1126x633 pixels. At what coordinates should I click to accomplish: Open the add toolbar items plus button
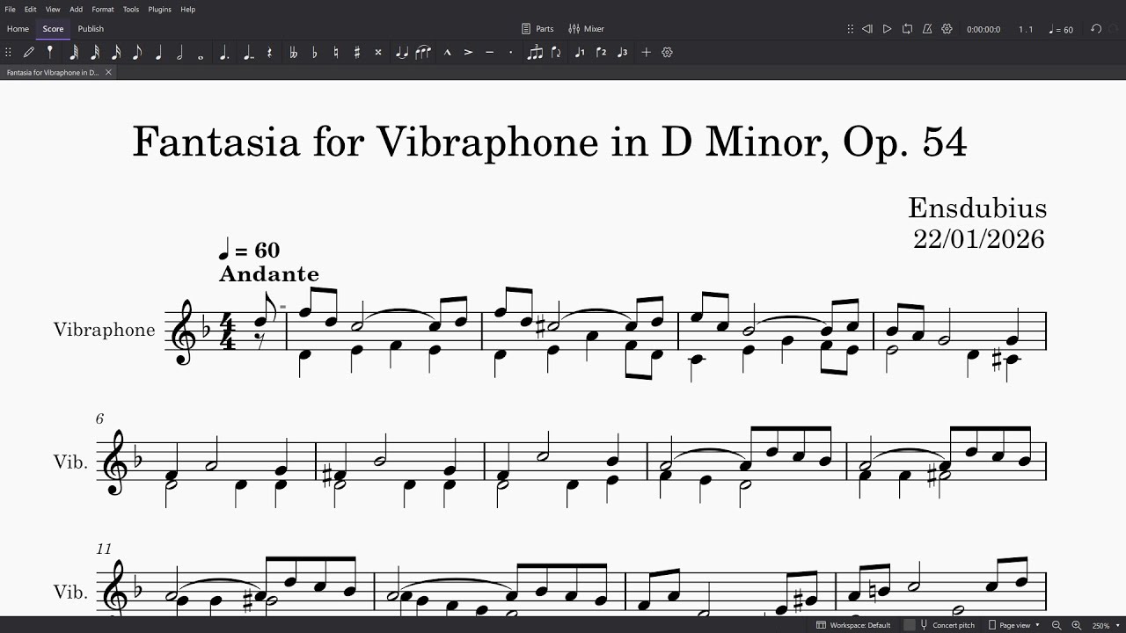(646, 53)
